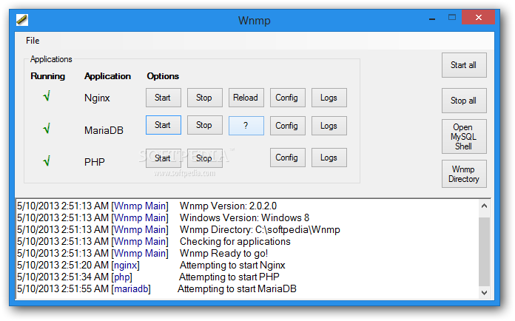Open the MariaDB Config button
The height and width of the screenshot is (321, 515).
[x=287, y=126]
